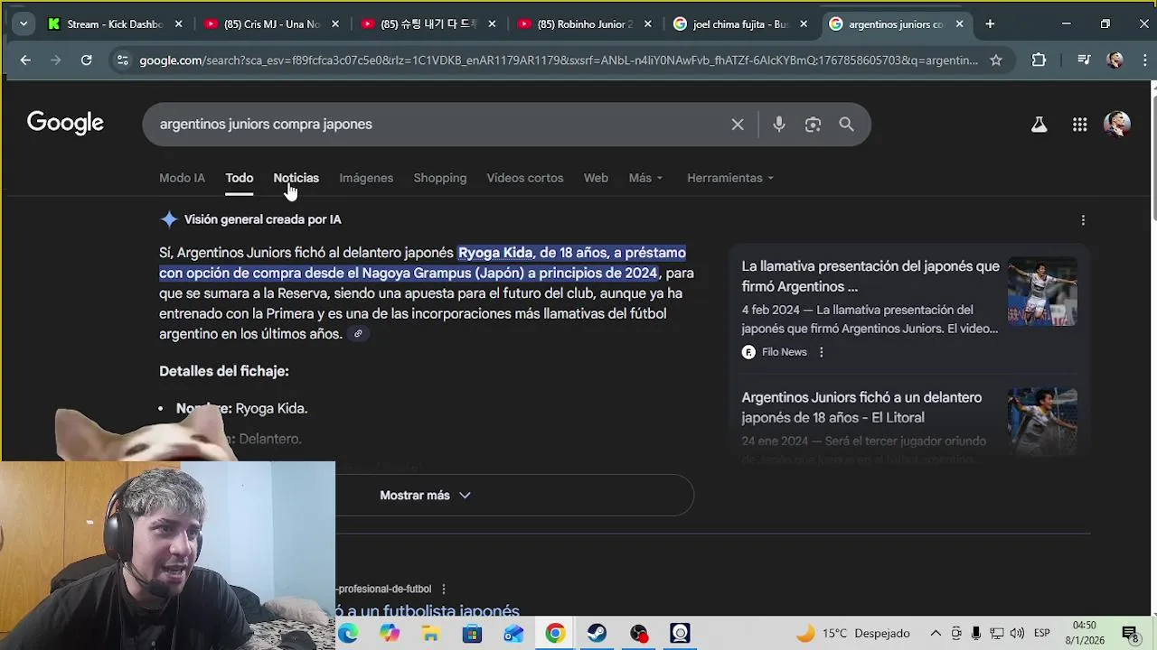The height and width of the screenshot is (650, 1157).
Task: Click the Google search box text
Action: [266, 125]
